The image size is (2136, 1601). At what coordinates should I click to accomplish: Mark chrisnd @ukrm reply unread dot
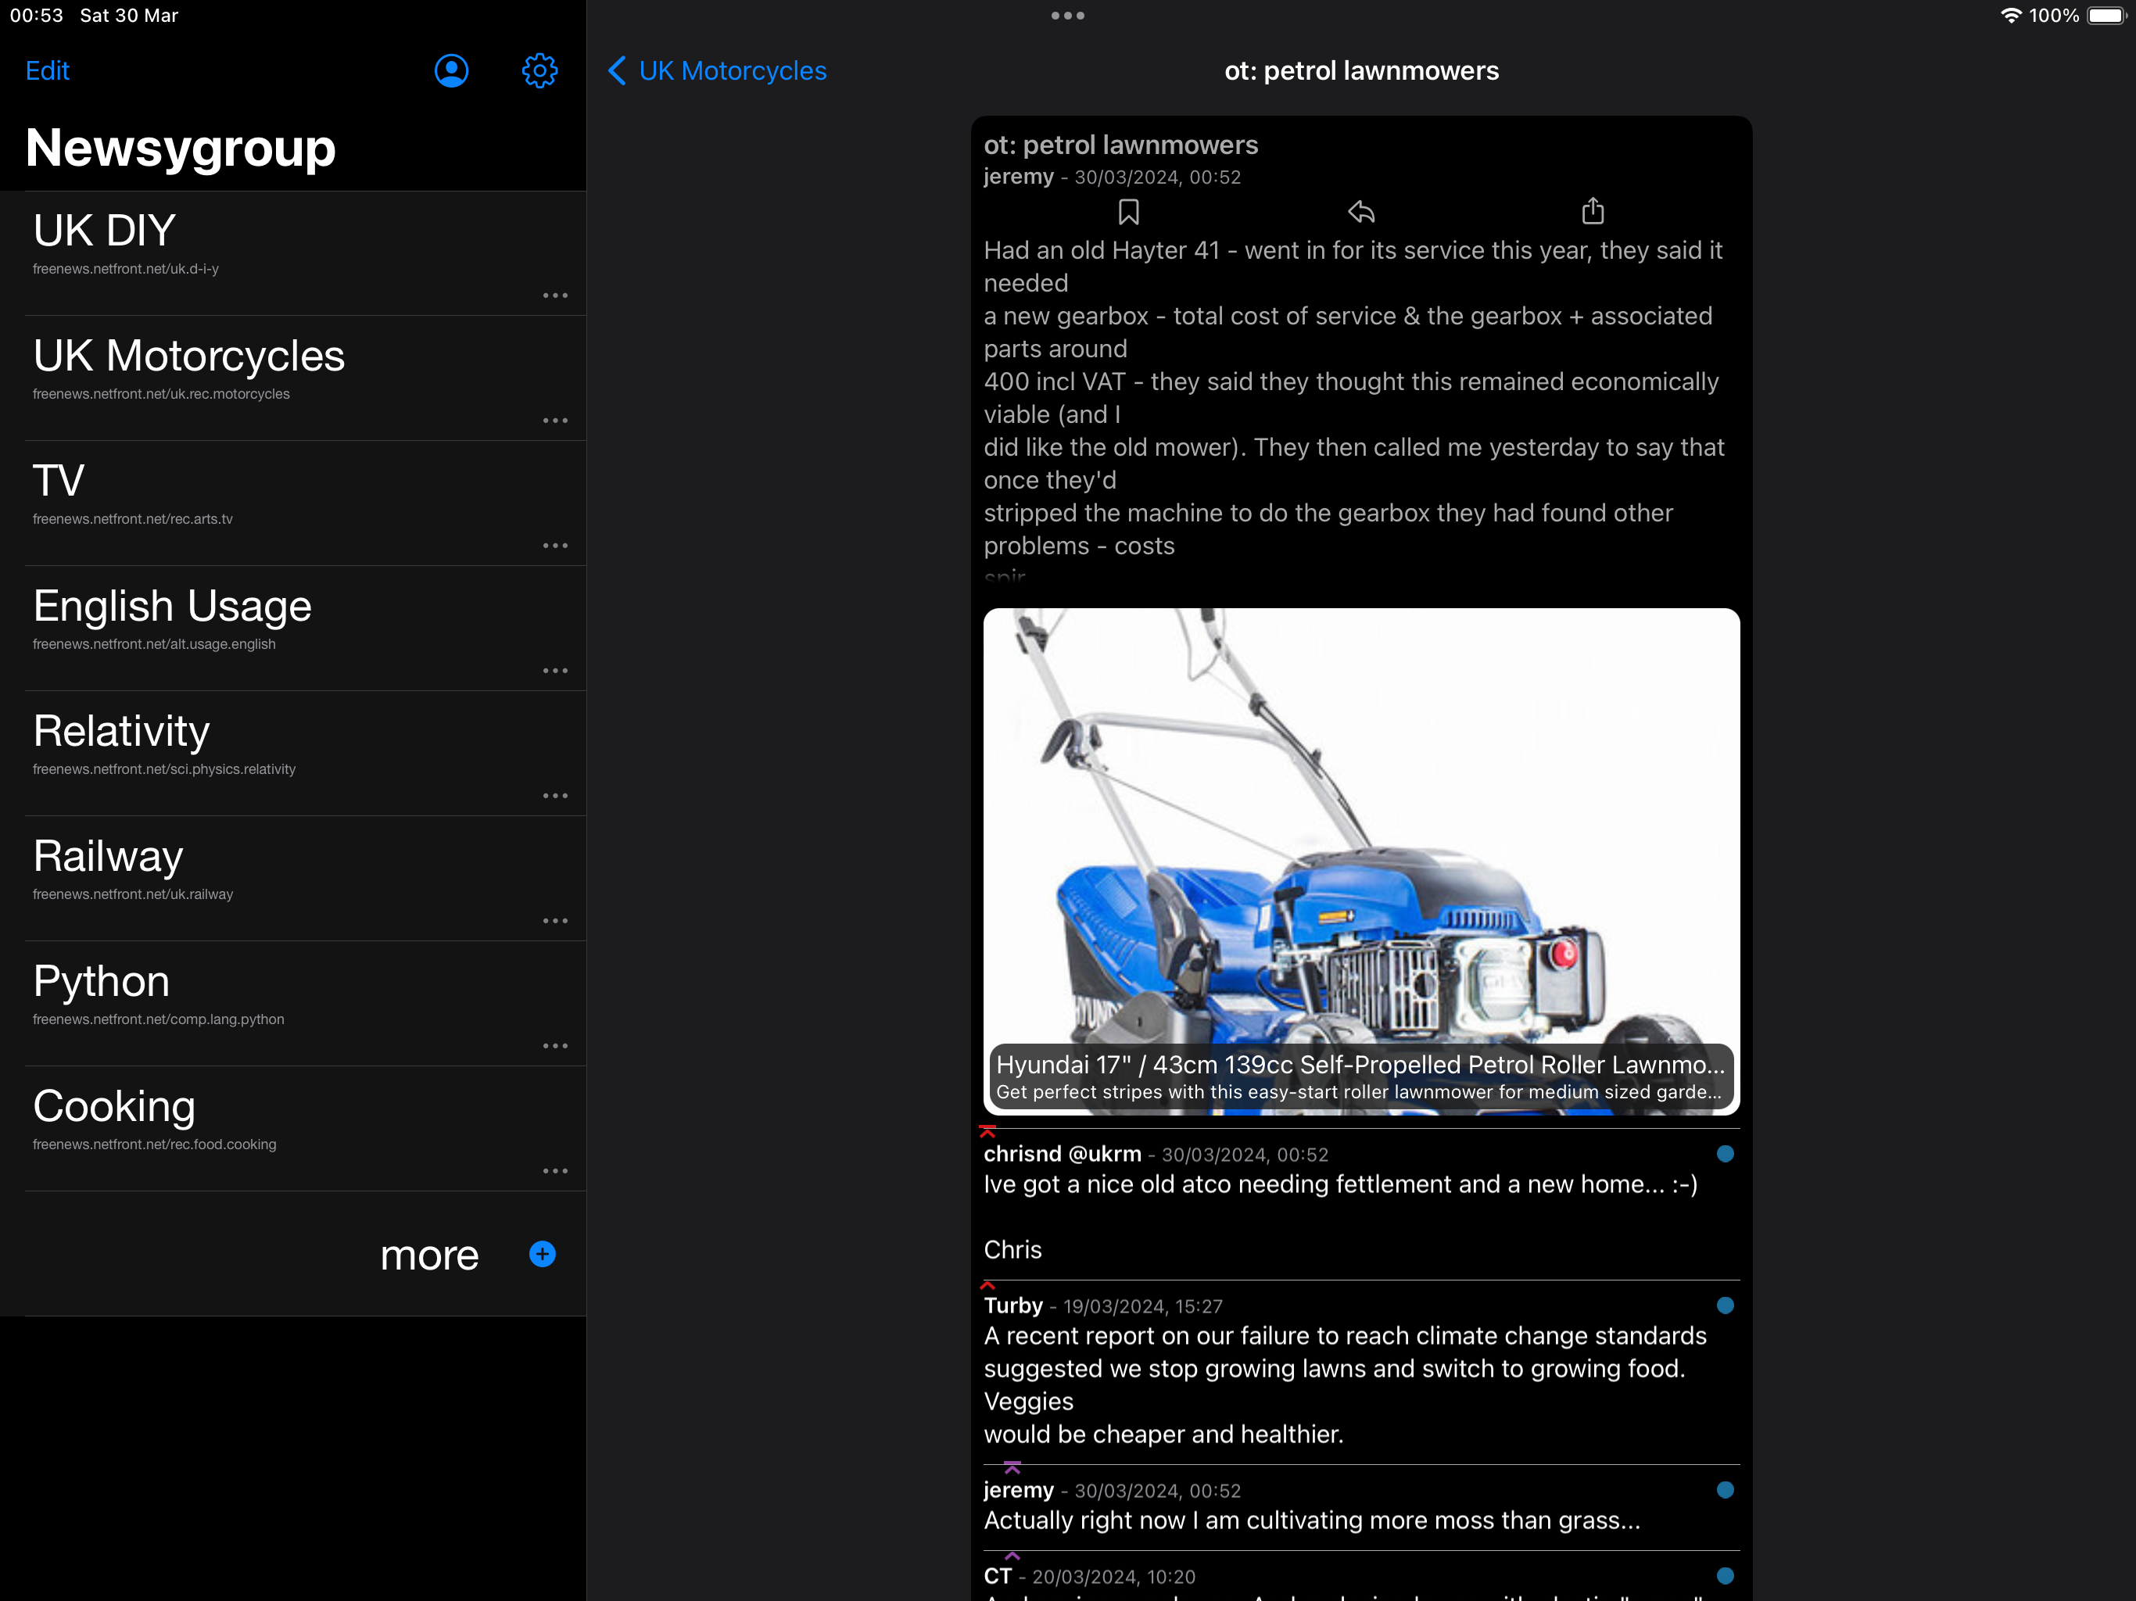tap(1726, 1154)
